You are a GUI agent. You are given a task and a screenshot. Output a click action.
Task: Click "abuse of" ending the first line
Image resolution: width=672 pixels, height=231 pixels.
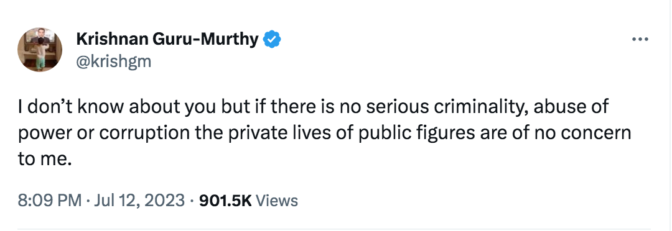(x=572, y=107)
